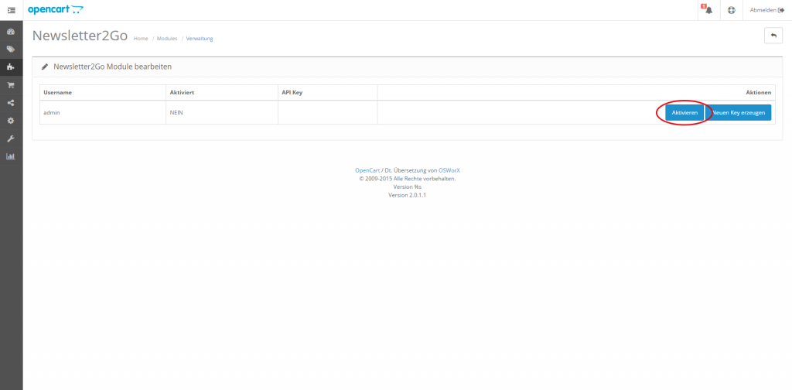Open the Sales cart sidebar icon
The width and height of the screenshot is (792, 390).
(11, 85)
